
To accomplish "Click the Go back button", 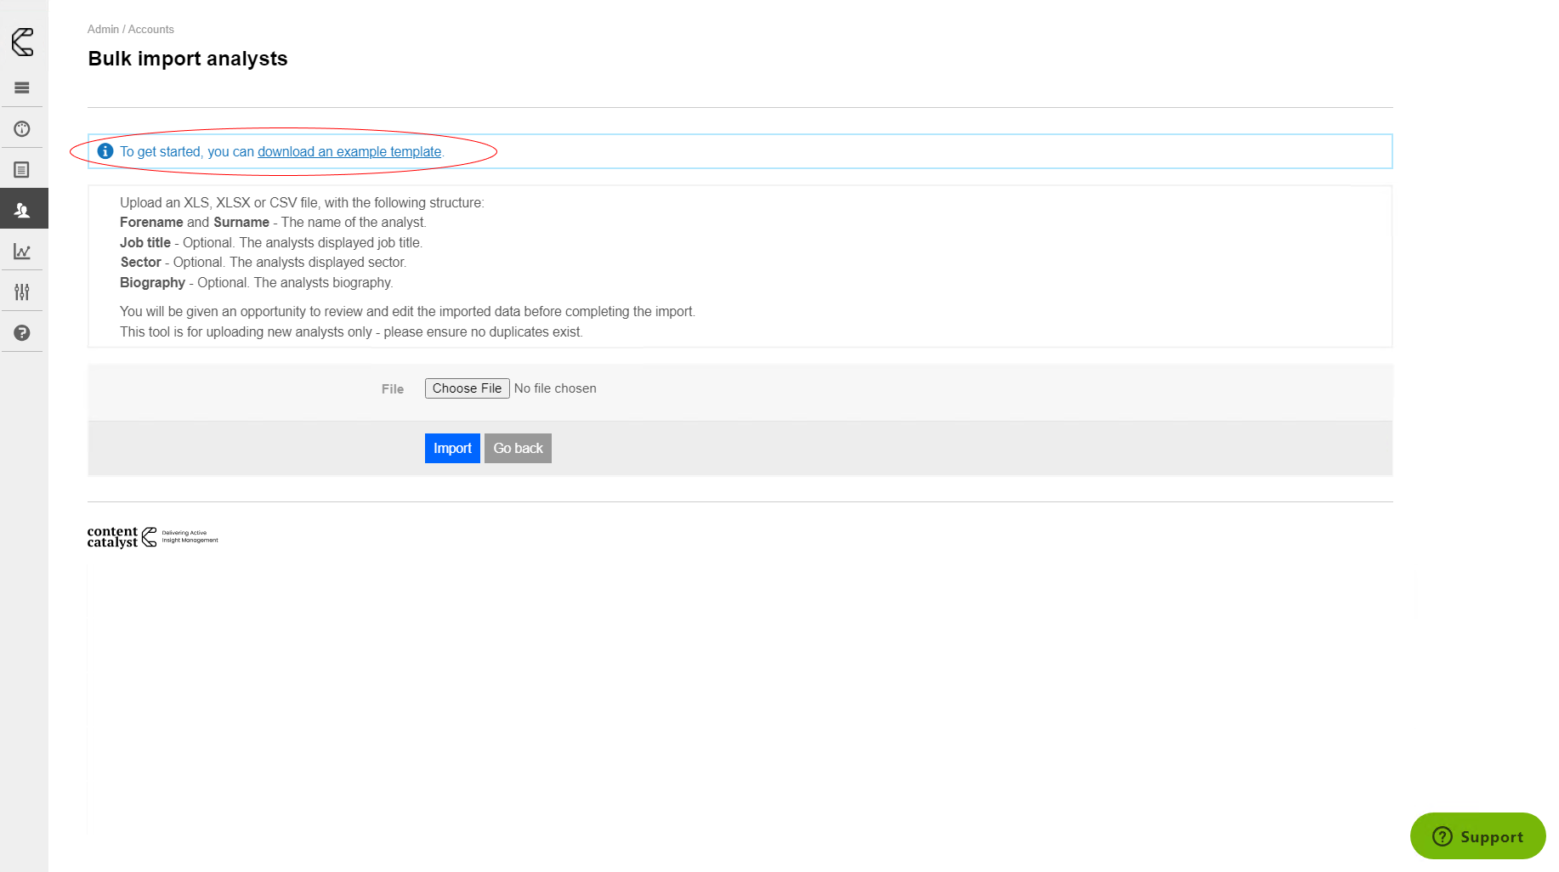I will [518, 449].
